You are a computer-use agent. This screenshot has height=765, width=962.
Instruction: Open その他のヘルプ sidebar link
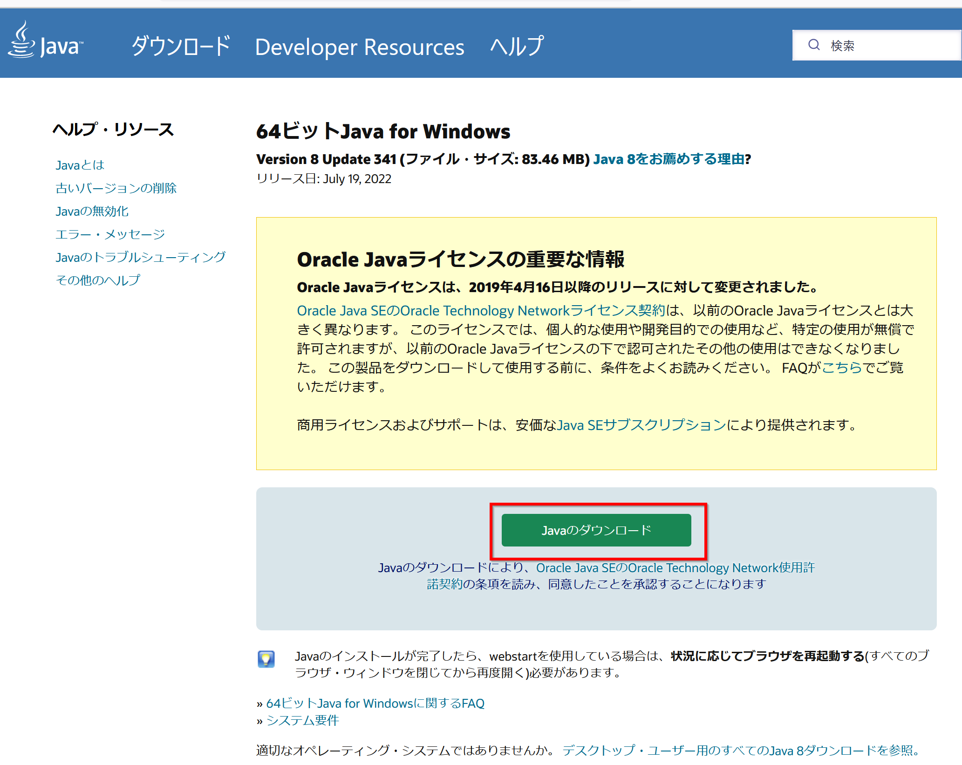pos(97,280)
